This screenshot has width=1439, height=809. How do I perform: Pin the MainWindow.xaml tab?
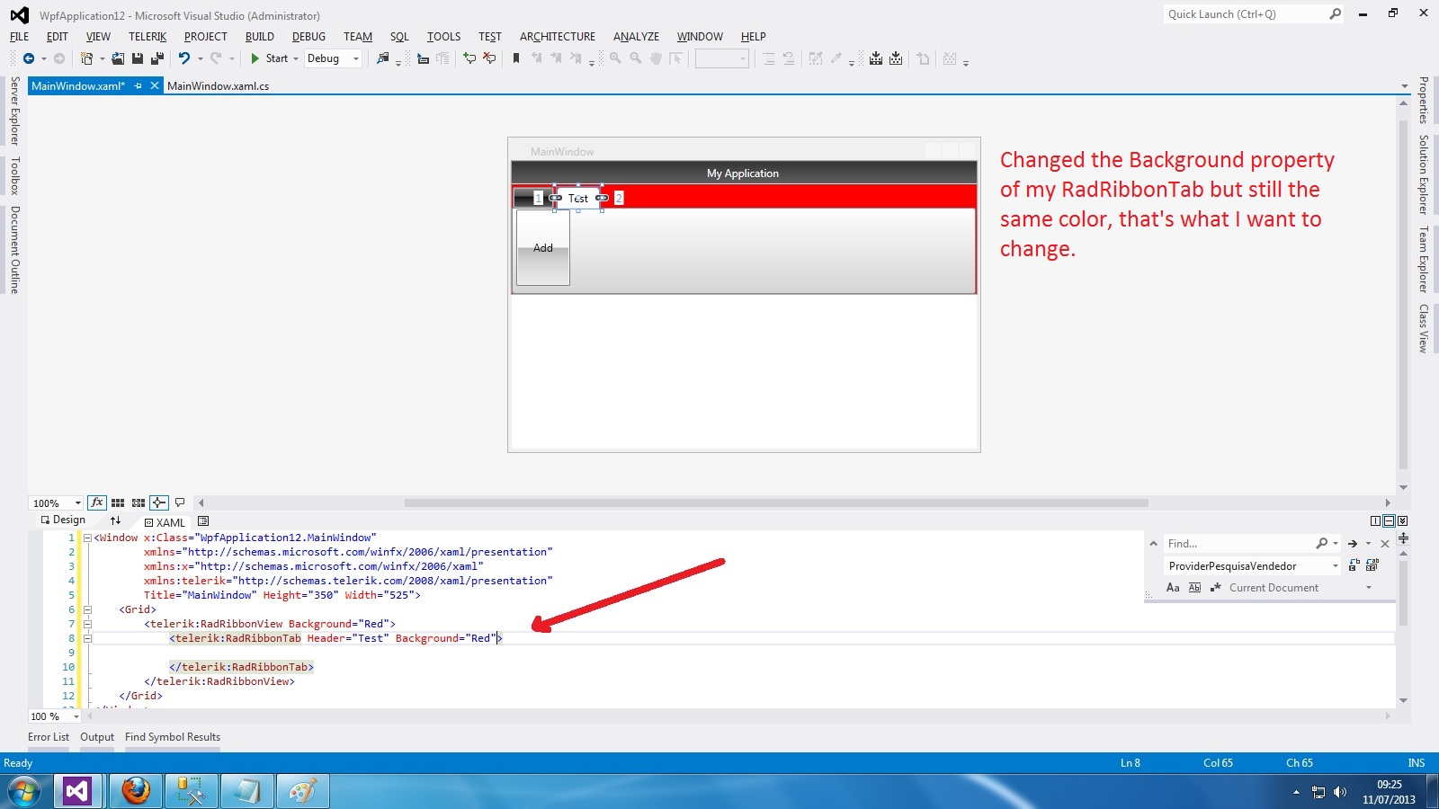(x=138, y=86)
